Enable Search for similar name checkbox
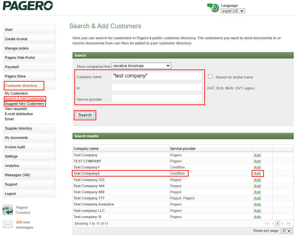This screenshot has height=236, width=296. 210,77
